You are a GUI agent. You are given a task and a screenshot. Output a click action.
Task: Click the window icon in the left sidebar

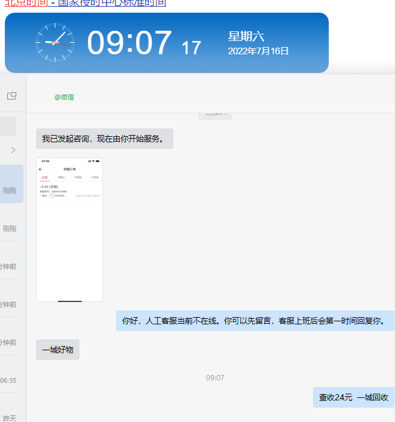[x=11, y=96]
